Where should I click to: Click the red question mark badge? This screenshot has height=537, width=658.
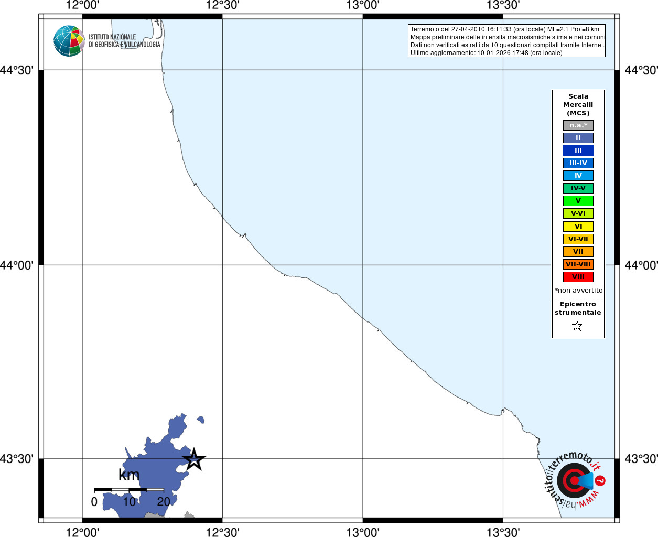[600, 480]
